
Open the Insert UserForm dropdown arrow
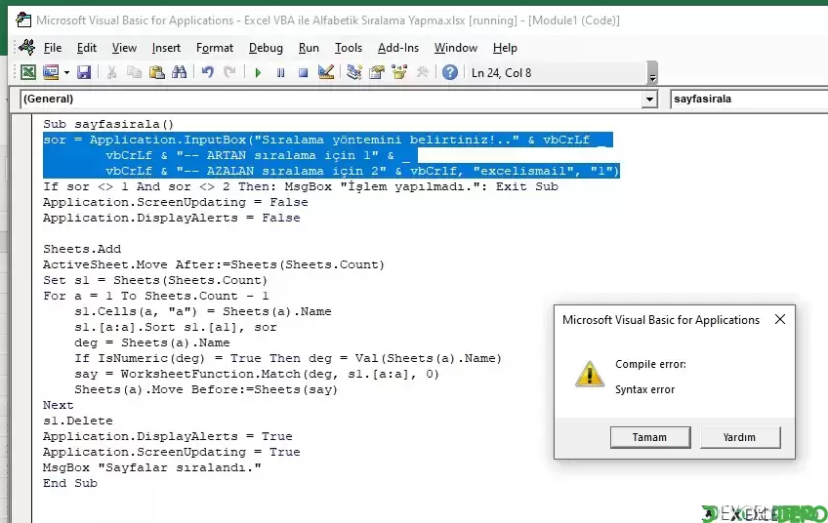(66, 72)
